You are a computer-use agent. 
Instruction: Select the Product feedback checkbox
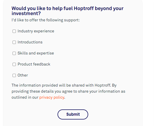click(14, 65)
